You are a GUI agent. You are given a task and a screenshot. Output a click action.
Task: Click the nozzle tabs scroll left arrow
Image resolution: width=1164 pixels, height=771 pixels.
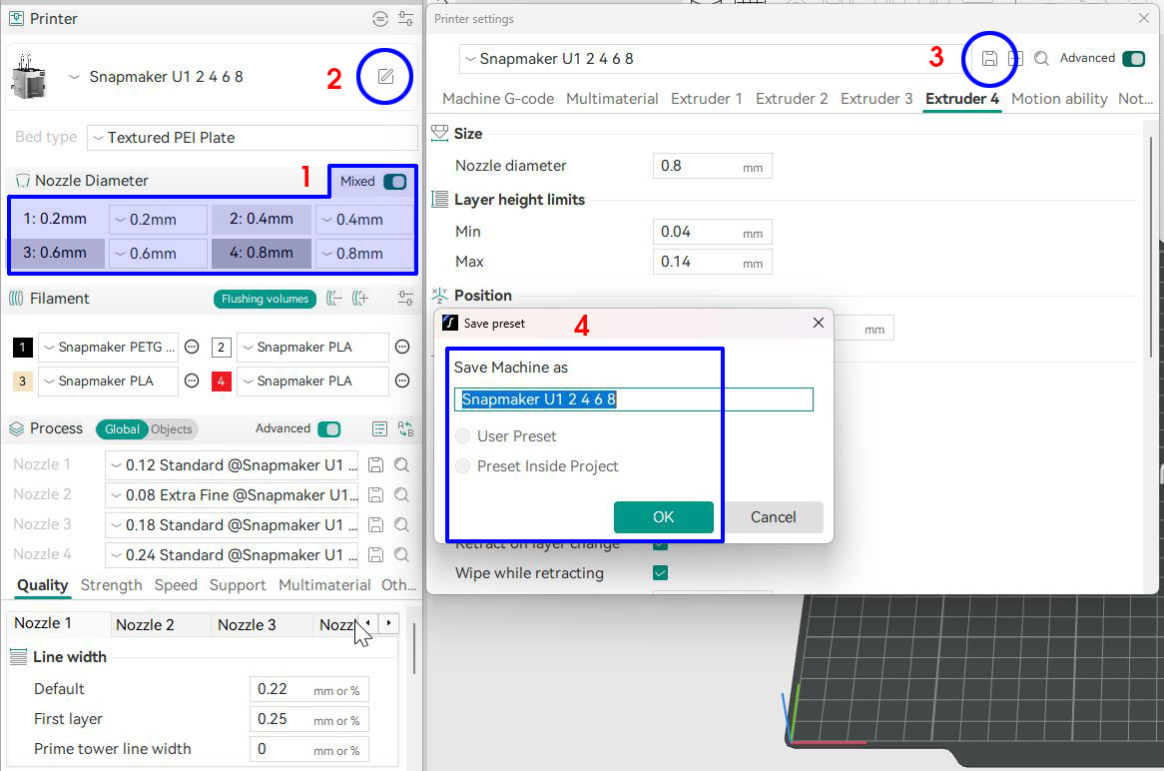coord(367,623)
